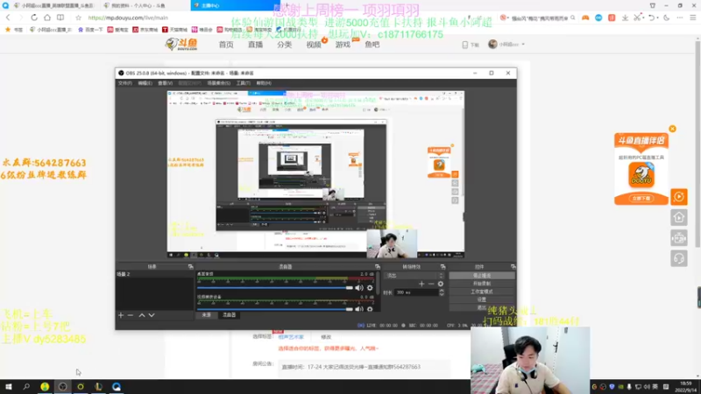701x394 pixels.
Task: Open the 场景集合(S) menu in OBS
Action: point(218,83)
